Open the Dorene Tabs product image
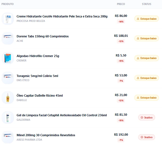The height and width of the screenshot is (147, 162). [8, 38]
